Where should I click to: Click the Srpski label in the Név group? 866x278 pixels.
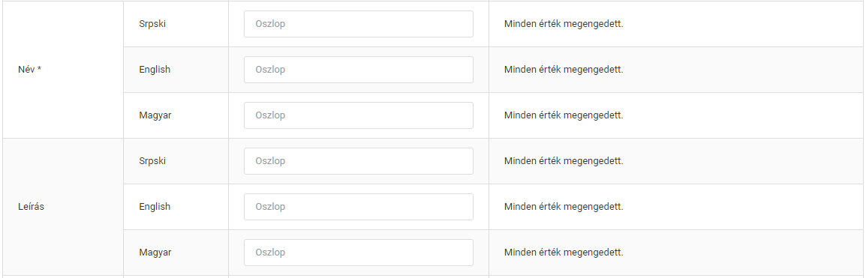pos(152,24)
